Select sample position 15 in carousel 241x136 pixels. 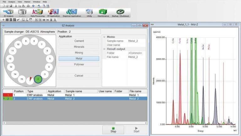click(x=22, y=79)
